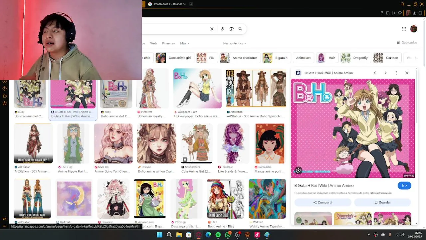This screenshot has width=426, height=240.
Task: Open settings gear in Opera sidebar
Action: point(4,103)
